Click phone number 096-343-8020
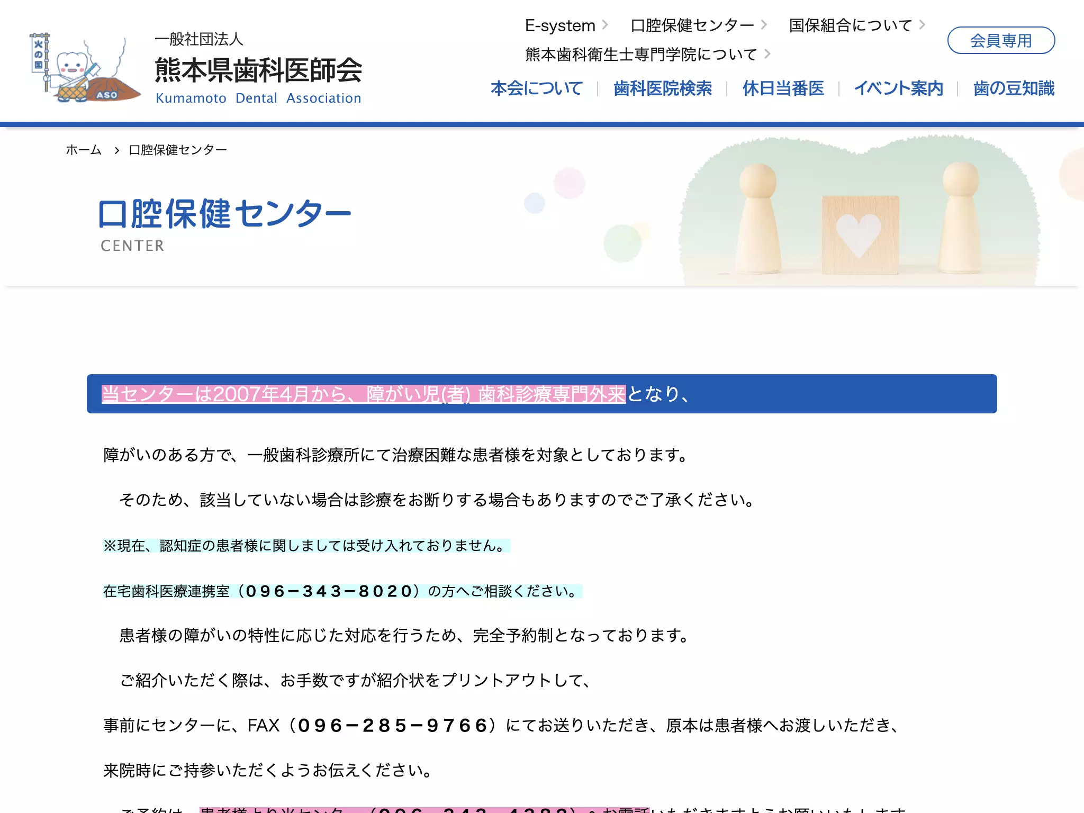 [x=329, y=591]
